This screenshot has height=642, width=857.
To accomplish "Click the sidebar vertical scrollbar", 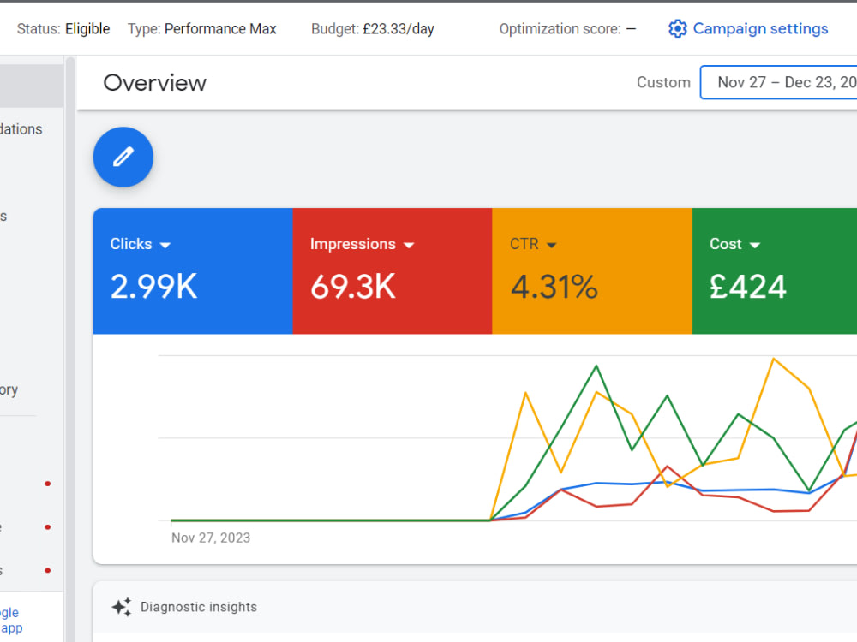I will coord(70,349).
